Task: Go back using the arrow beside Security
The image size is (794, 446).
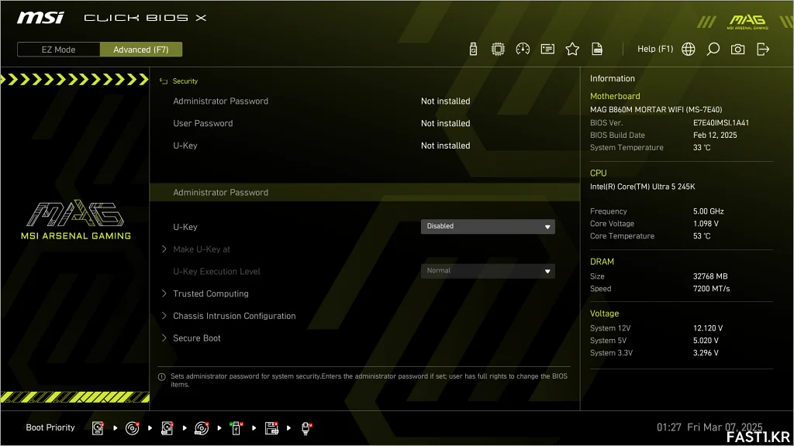Action: pyautogui.click(x=164, y=81)
